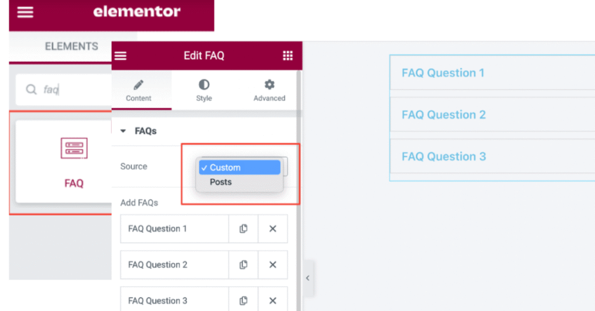This screenshot has height=311, width=595.
Task: Open the Advanced tab
Action: pyautogui.click(x=269, y=91)
